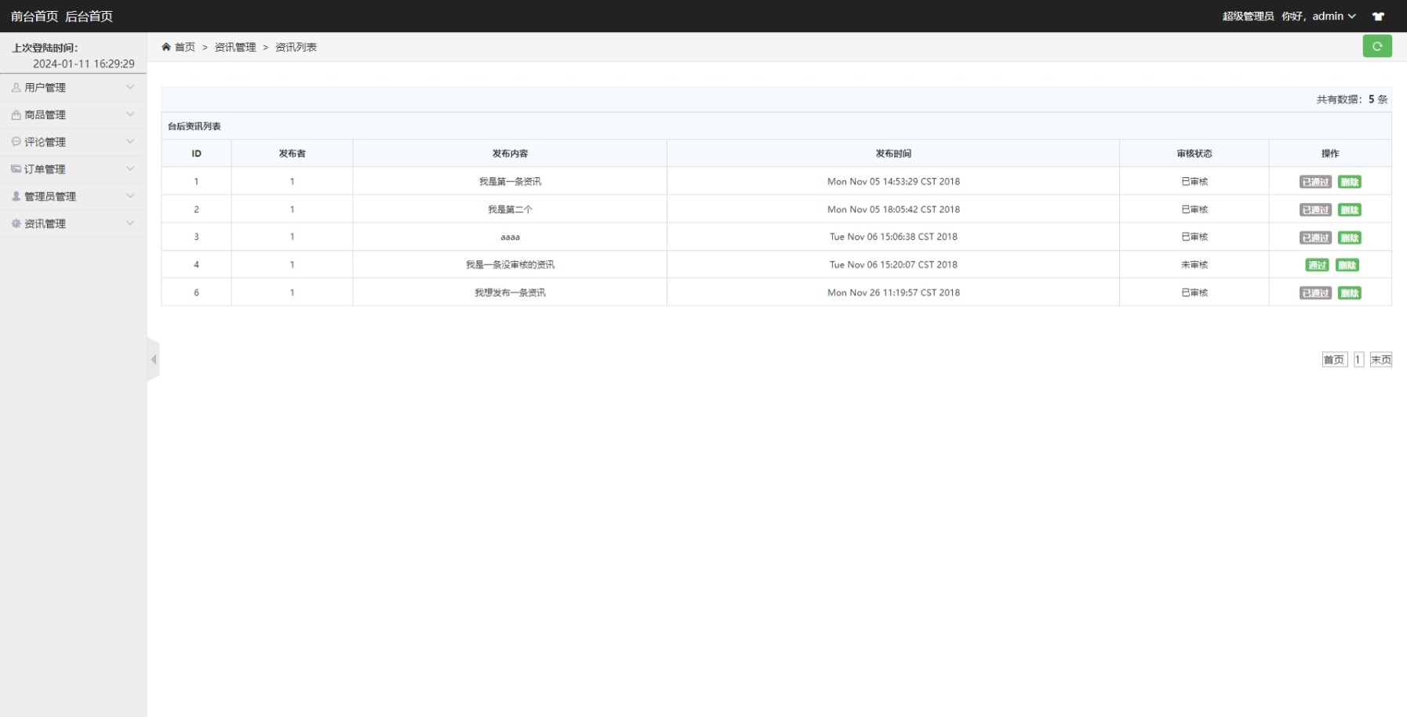Expand the 管理员管理 chevron

coord(130,196)
